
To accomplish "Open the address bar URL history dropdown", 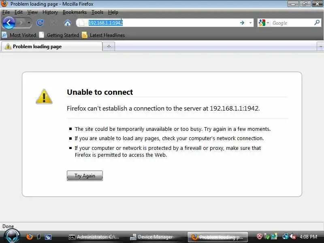I will click(x=250, y=23).
